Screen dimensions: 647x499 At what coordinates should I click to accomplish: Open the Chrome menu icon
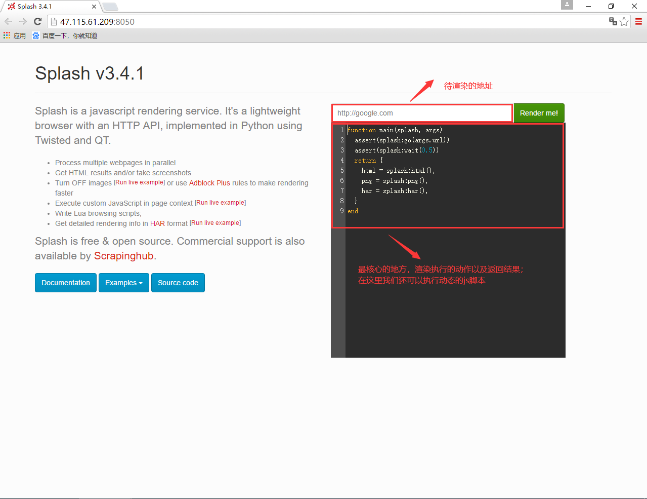pyautogui.click(x=638, y=21)
